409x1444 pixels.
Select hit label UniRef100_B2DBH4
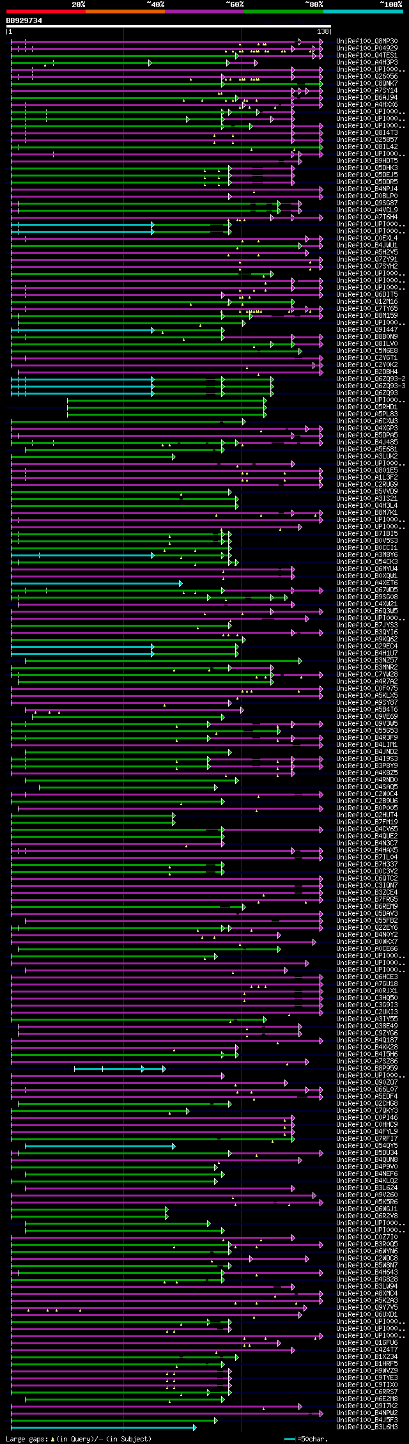coord(367,372)
